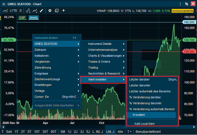Click the Benutzerdefiniert range button

148,132
